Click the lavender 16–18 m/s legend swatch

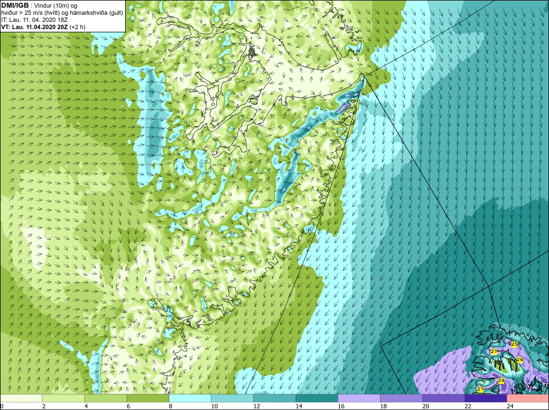point(359,398)
